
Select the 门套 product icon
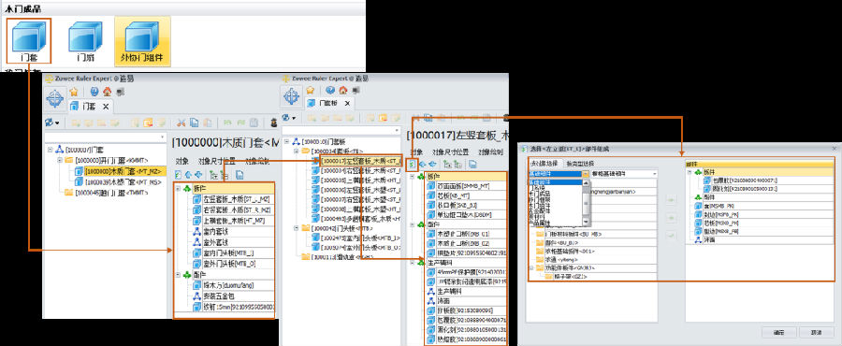pyautogui.click(x=29, y=40)
